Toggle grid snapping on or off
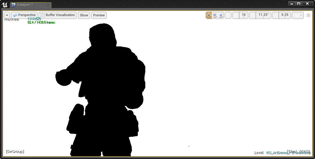This screenshot has width=315, height=159. point(236,15)
